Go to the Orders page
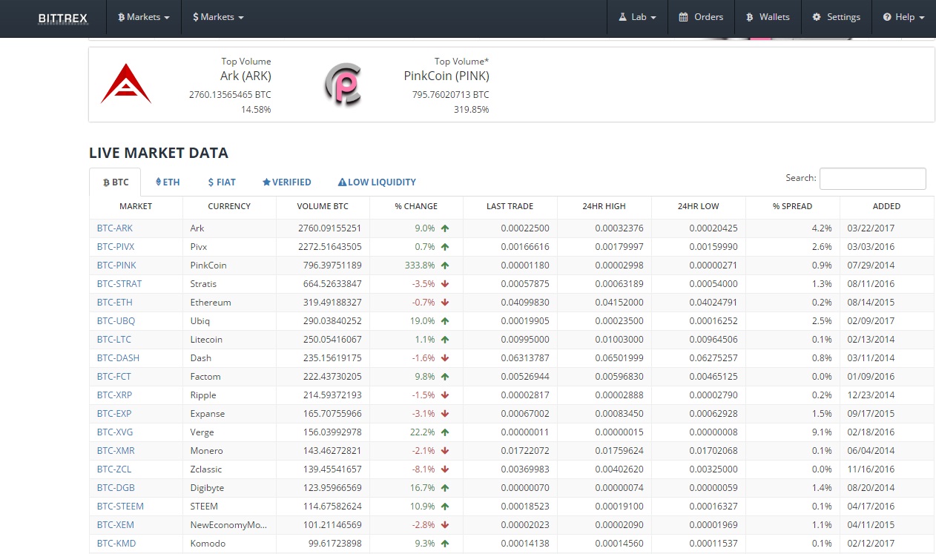Image resolution: width=936 pixels, height=554 pixels. (701, 17)
